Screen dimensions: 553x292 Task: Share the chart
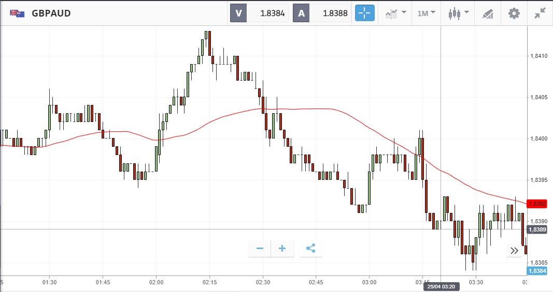pos(310,249)
